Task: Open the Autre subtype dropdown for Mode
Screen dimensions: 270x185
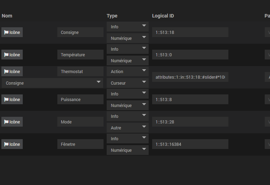Action: pos(127,128)
